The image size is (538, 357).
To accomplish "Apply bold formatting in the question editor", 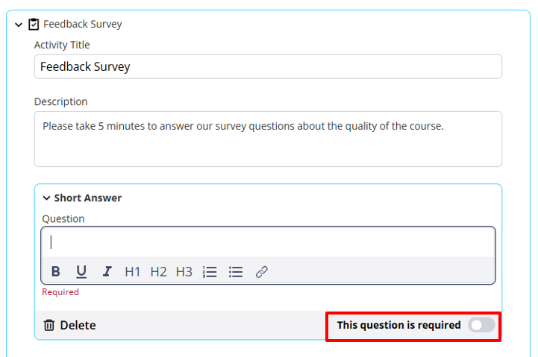I will (55, 272).
